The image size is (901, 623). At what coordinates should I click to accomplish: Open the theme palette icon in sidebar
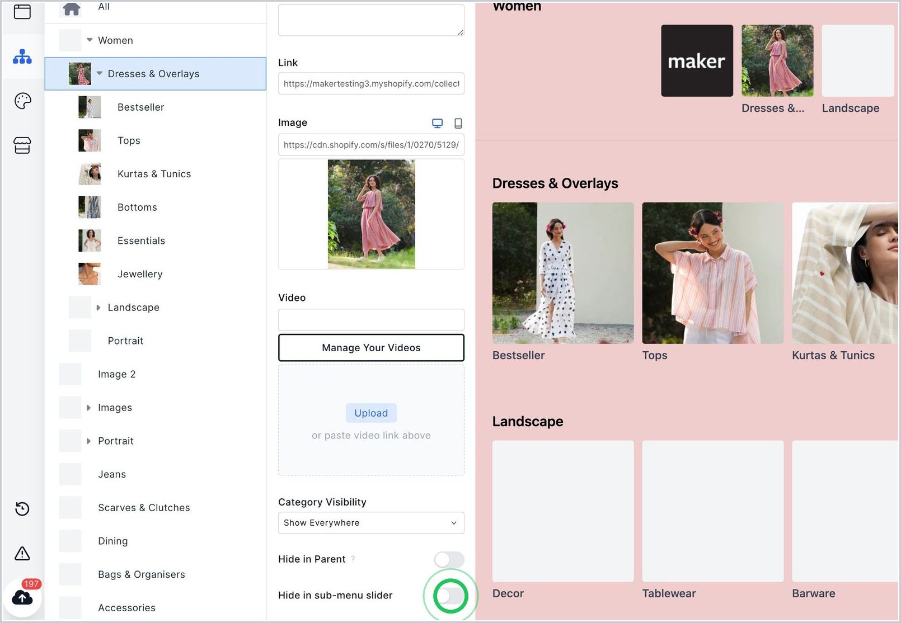coord(22,101)
